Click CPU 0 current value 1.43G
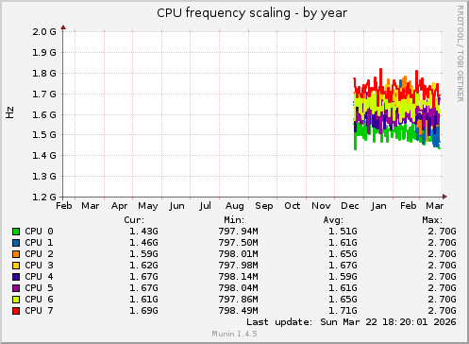Image resolution: width=469 pixels, height=344 pixels. click(143, 232)
